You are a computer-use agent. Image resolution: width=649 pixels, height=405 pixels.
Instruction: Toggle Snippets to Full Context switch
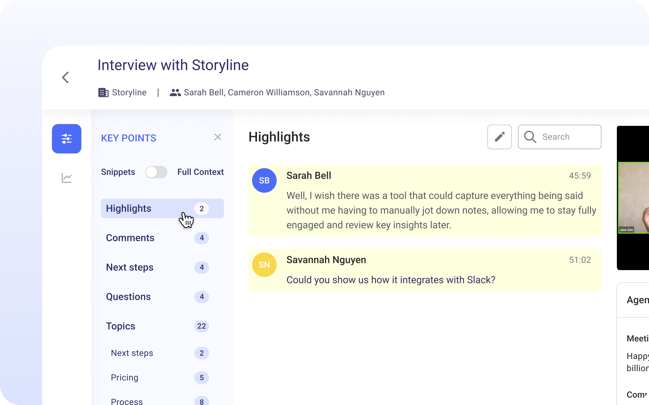[x=156, y=172]
